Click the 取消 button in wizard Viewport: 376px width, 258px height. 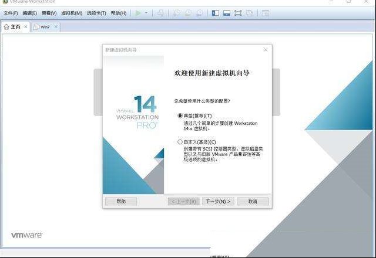pyautogui.click(x=253, y=202)
